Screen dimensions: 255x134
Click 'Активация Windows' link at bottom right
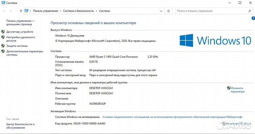(x=238, y=124)
